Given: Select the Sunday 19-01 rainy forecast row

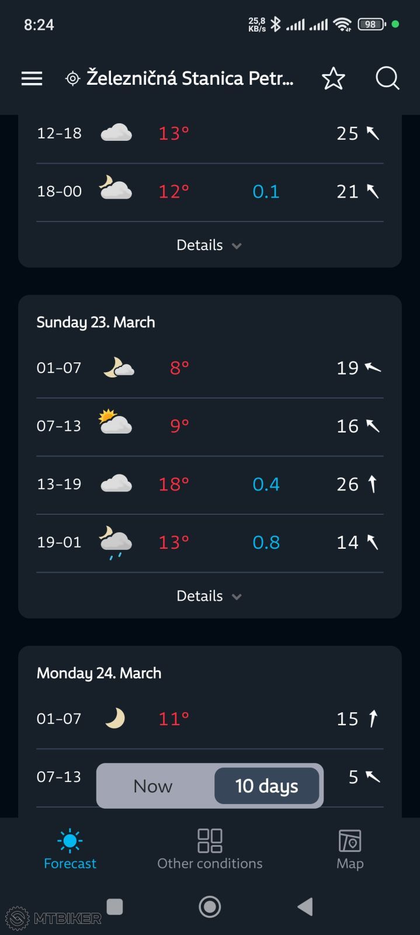Looking at the screenshot, I should click(x=210, y=543).
